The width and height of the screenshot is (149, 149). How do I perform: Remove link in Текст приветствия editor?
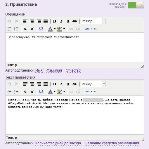(78, 91)
